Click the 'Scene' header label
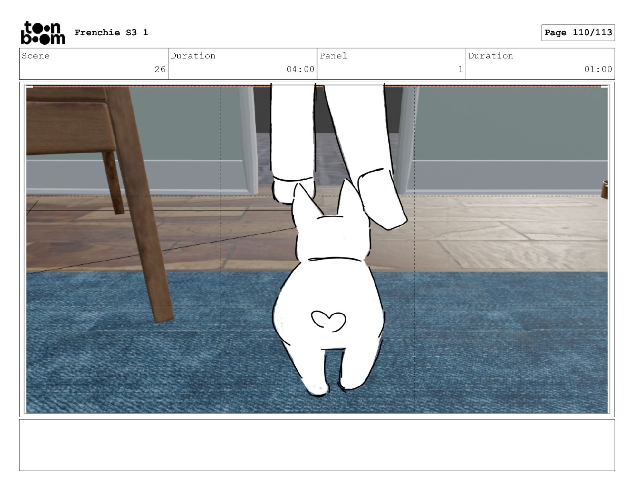This screenshot has width=634, height=490. [x=36, y=56]
